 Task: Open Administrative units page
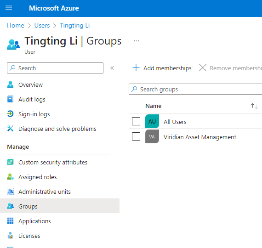click(x=45, y=192)
